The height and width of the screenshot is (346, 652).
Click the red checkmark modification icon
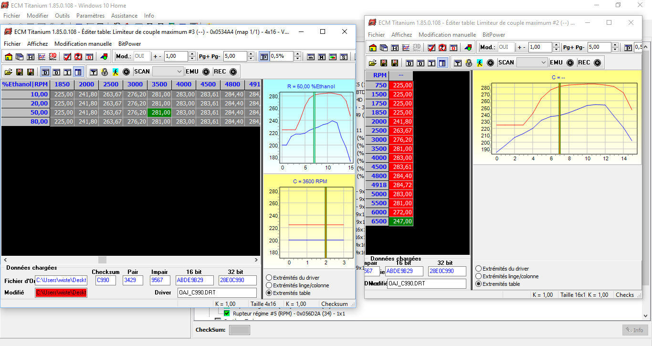(x=66, y=57)
